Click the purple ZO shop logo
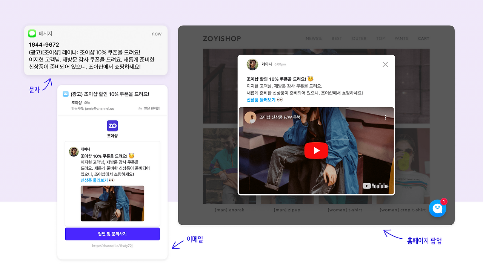The height and width of the screenshot is (279, 483). click(x=112, y=126)
